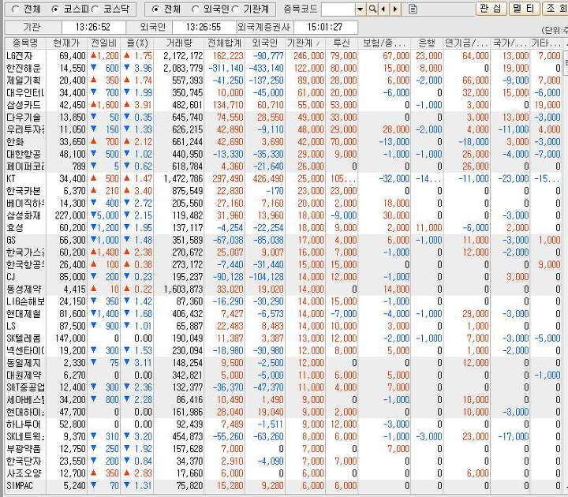Click the 조회 button

coord(555,9)
